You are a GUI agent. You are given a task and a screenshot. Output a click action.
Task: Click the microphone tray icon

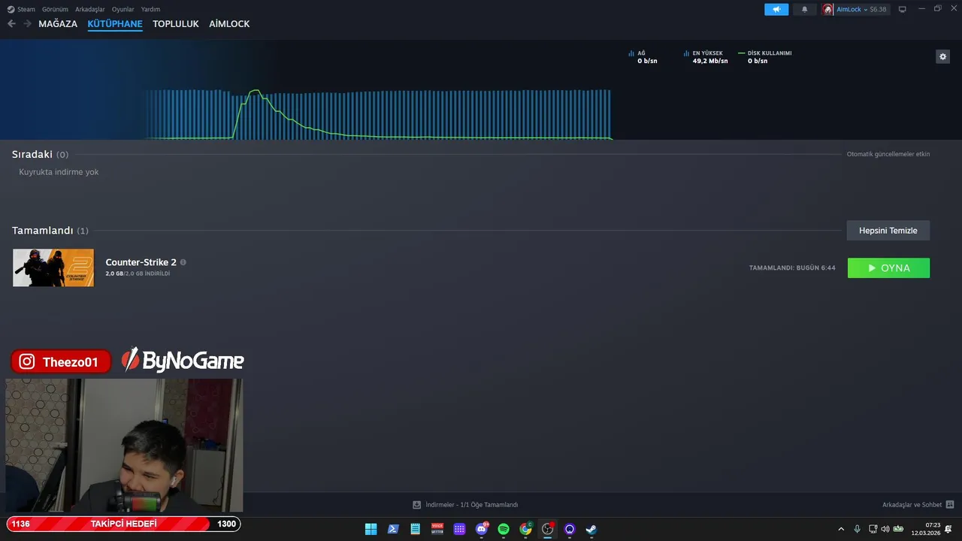click(x=857, y=529)
